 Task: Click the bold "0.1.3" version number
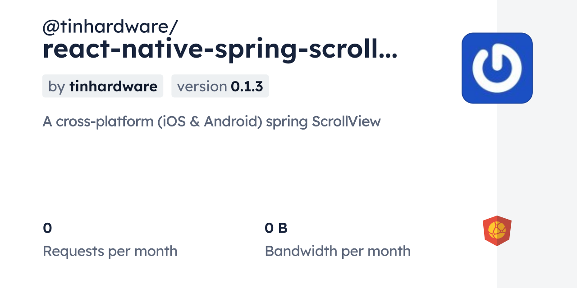click(x=247, y=86)
